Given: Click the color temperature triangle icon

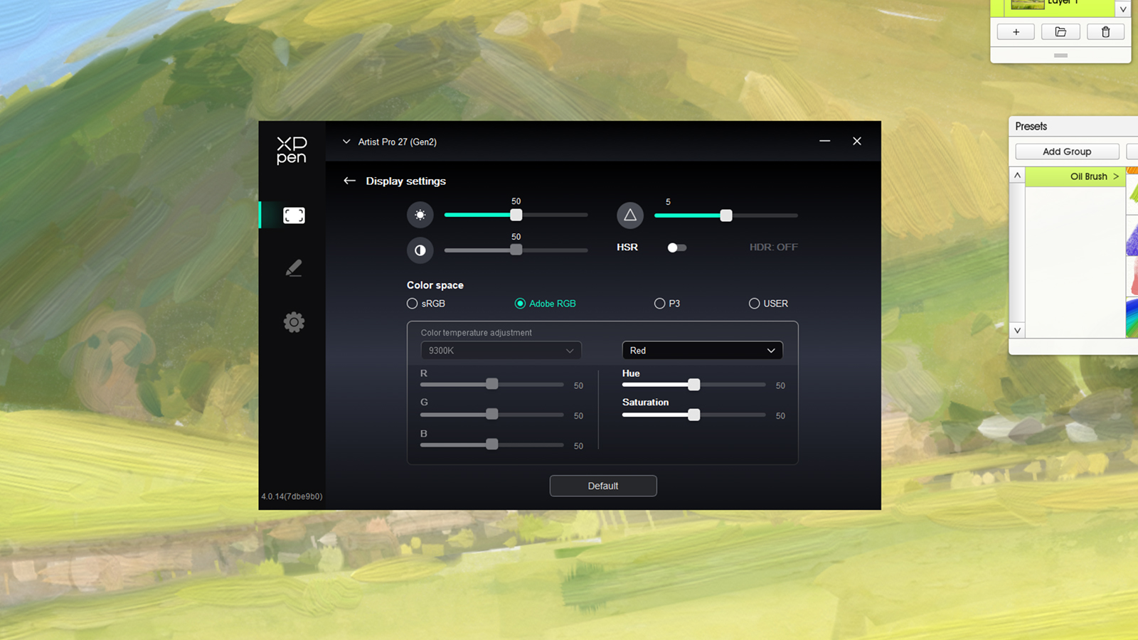Looking at the screenshot, I should click(x=629, y=215).
